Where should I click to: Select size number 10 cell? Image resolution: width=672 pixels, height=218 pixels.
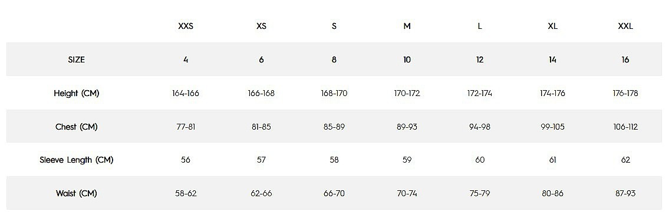click(x=407, y=60)
